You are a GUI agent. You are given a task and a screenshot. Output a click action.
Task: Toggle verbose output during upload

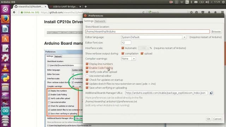tap(142, 53)
